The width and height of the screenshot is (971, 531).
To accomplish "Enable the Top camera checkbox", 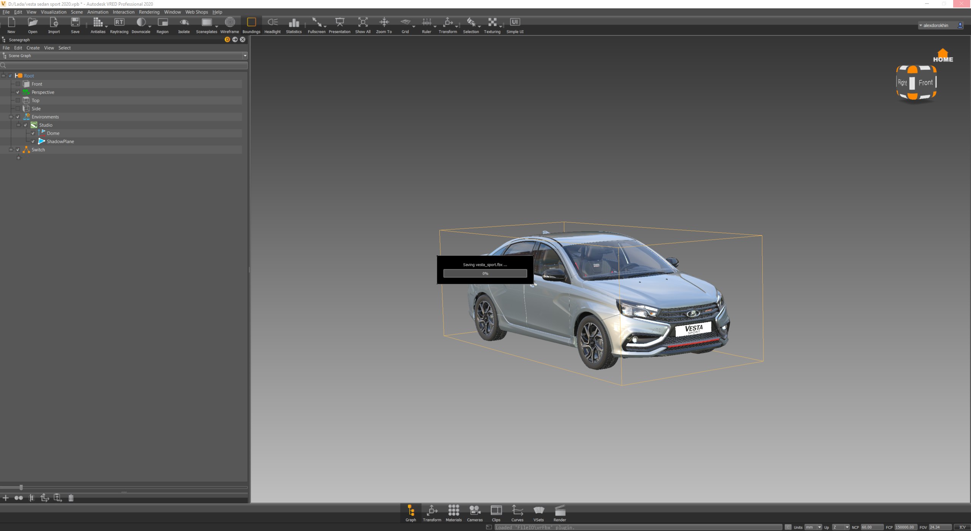I will (18, 100).
